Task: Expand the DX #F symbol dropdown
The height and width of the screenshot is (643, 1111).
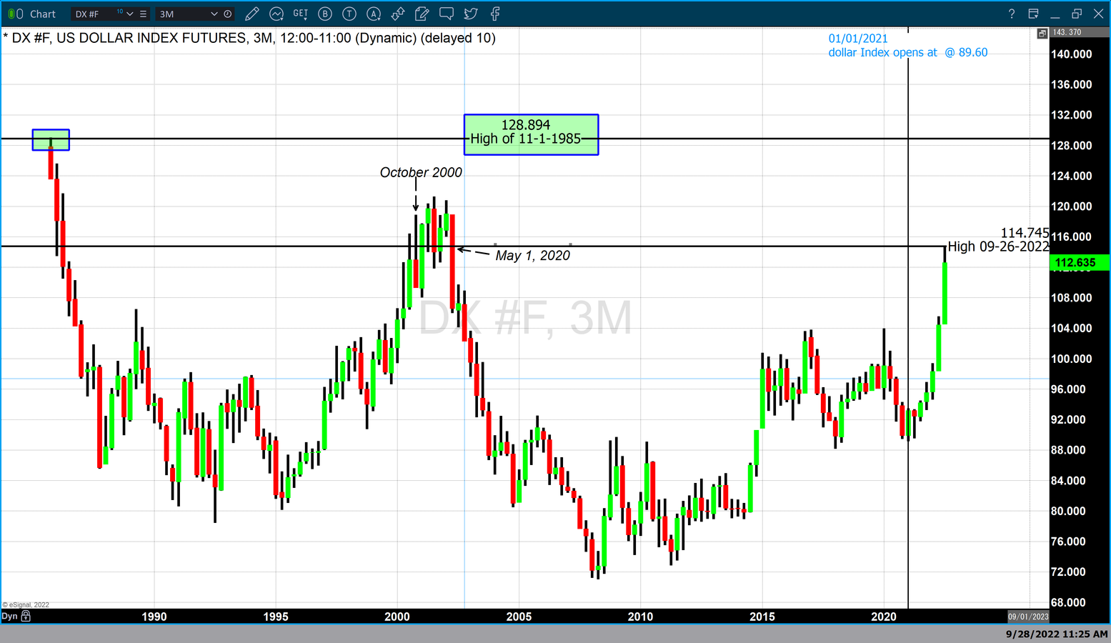Action: 130,14
